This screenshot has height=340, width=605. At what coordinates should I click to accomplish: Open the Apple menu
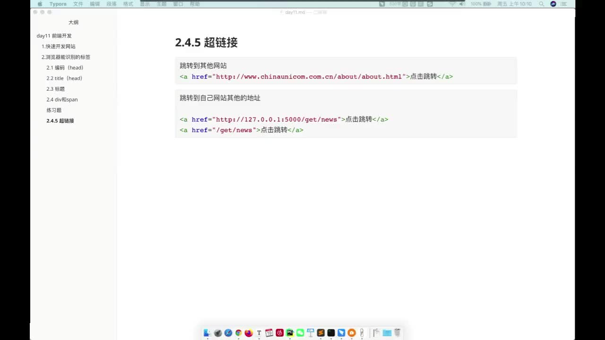[40, 4]
